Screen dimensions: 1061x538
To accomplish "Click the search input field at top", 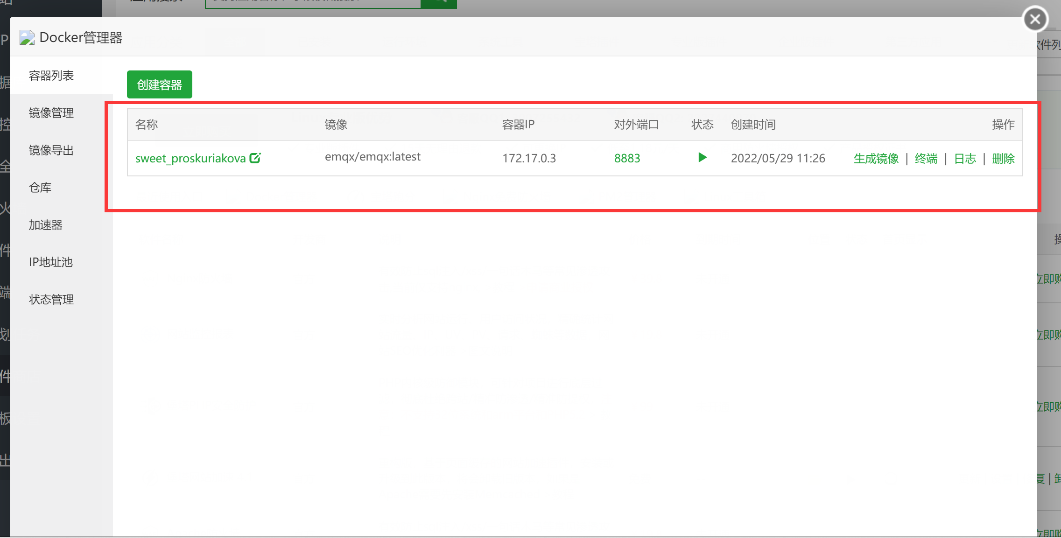I will [x=313, y=4].
